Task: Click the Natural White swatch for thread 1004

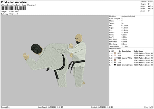Action: pos(115,58)
